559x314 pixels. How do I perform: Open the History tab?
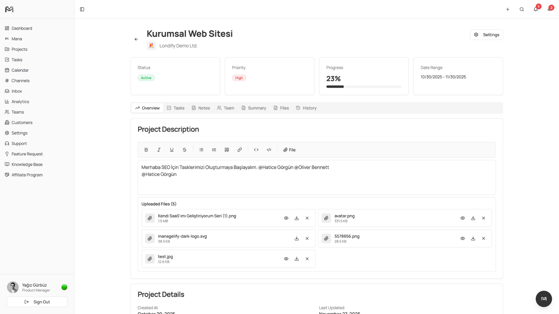point(306,108)
